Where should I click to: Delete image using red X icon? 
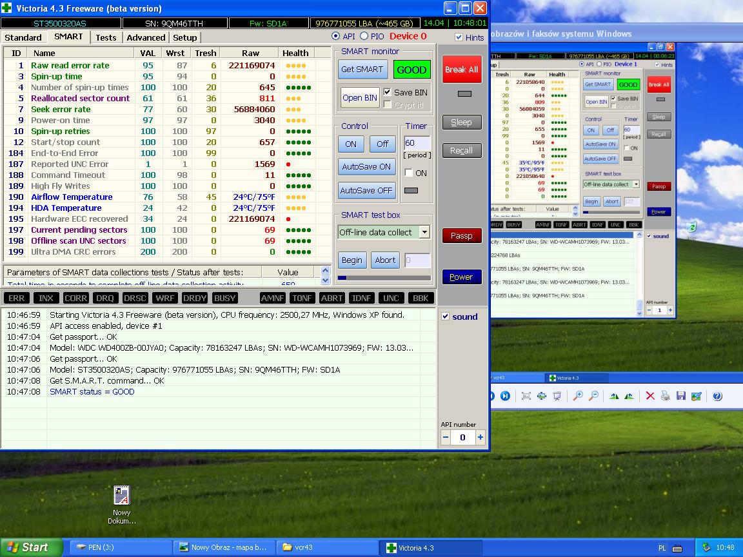point(650,396)
